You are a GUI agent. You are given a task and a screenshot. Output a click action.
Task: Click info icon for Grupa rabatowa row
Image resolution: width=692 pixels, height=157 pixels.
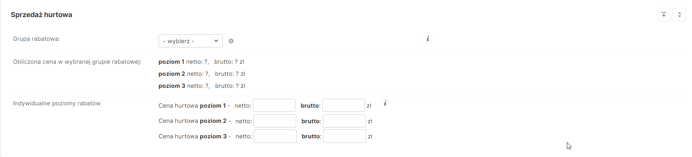coord(428,38)
